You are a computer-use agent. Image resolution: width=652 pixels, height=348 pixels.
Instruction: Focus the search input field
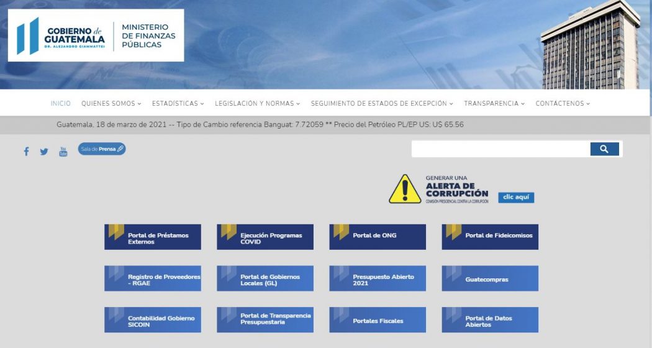click(500, 149)
